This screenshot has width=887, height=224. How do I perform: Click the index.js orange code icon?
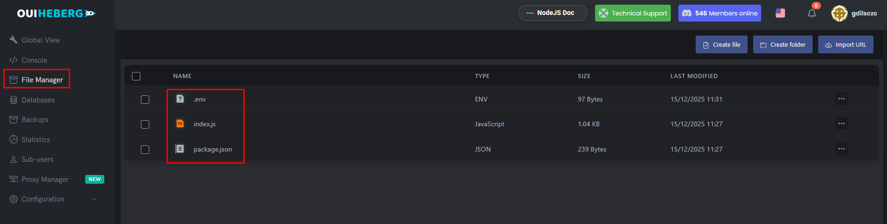[180, 123]
